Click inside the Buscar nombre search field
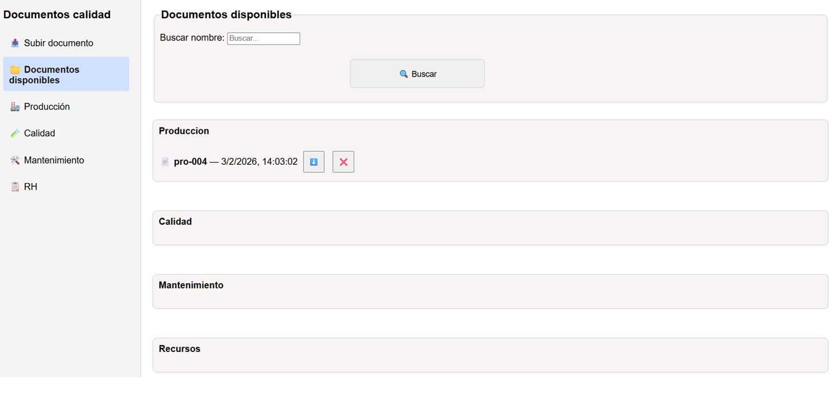Viewport: 830px width, 412px height. [263, 38]
